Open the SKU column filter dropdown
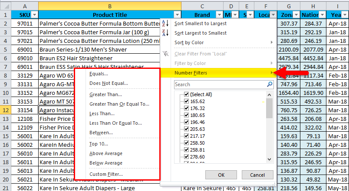The width and height of the screenshot is (349, 191). (x=34, y=15)
